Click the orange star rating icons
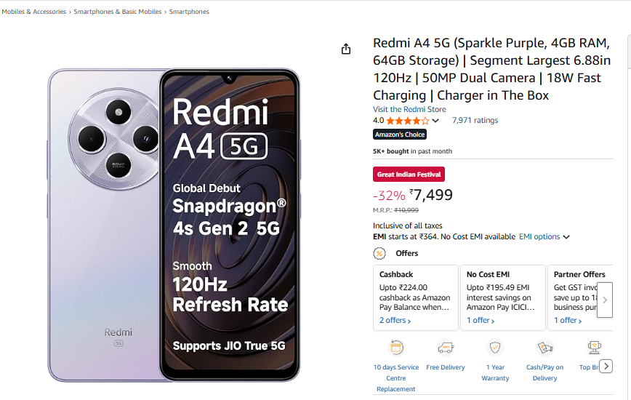Screen dimensions: 631x400 pos(407,121)
